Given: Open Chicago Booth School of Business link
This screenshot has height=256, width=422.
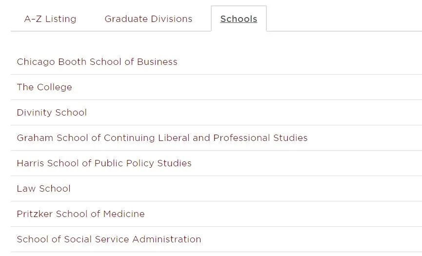Looking at the screenshot, I should coord(97,62).
